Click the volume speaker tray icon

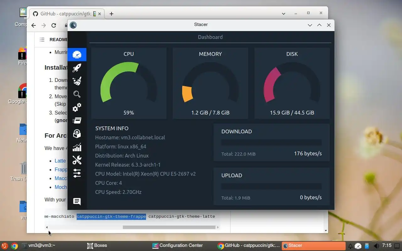pyautogui.click(x=376, y=246)
